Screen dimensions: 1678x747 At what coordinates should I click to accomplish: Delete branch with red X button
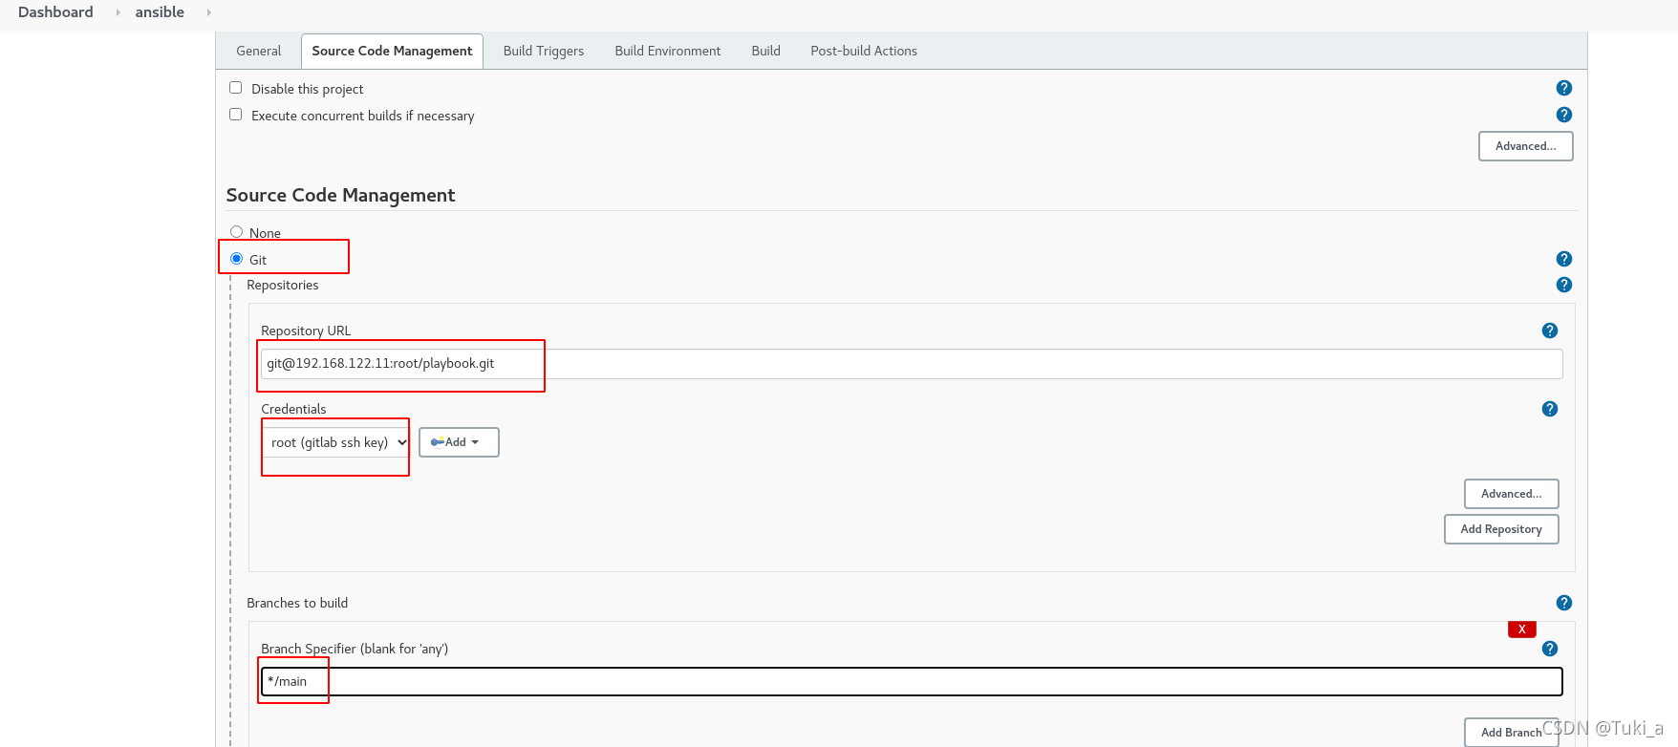[x=1521, y=630]
